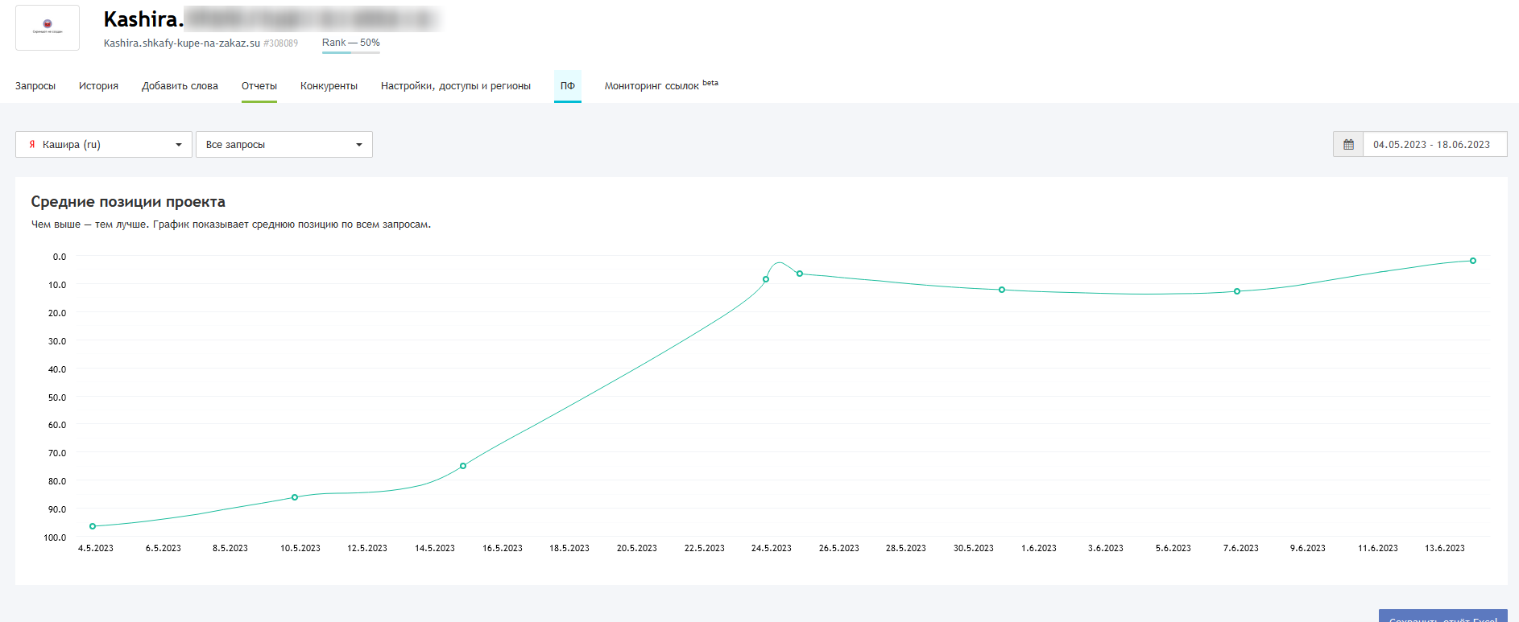This screenshot has width=1519, height=622.
Task: Select the Отчеты tab
Action: [x=259, y=86]
